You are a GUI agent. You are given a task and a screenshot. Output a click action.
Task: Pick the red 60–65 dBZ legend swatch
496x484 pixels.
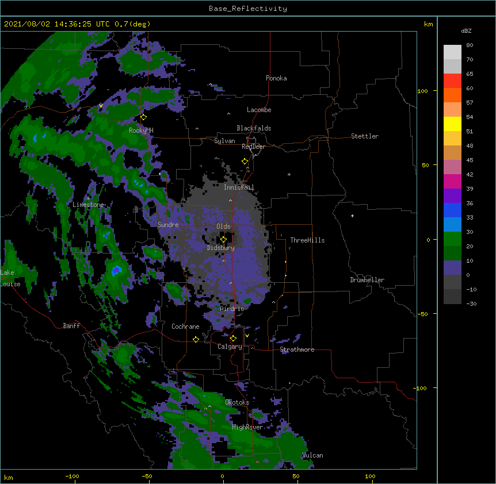tap(452, 81)
